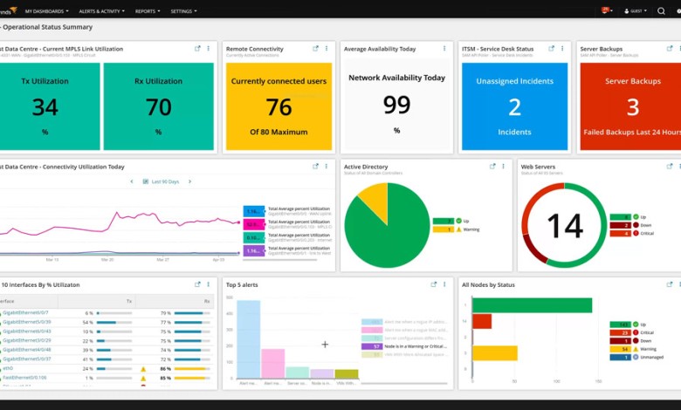Image resolution: width=681 pixels, height=410 pixels.
Task: Pop out the Remote Connectivity widget
Action: coord(316,49)
